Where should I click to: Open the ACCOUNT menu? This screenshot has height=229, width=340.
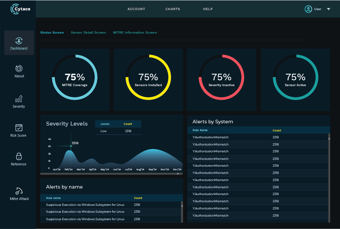(x=136, y=9)
